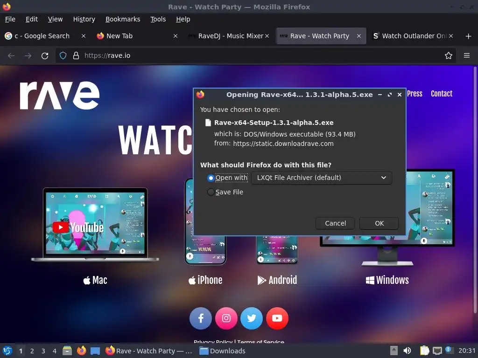Confirm the download dialog with OK
The height and width of the screenshot is (358, 478).
tap(379, 223)
